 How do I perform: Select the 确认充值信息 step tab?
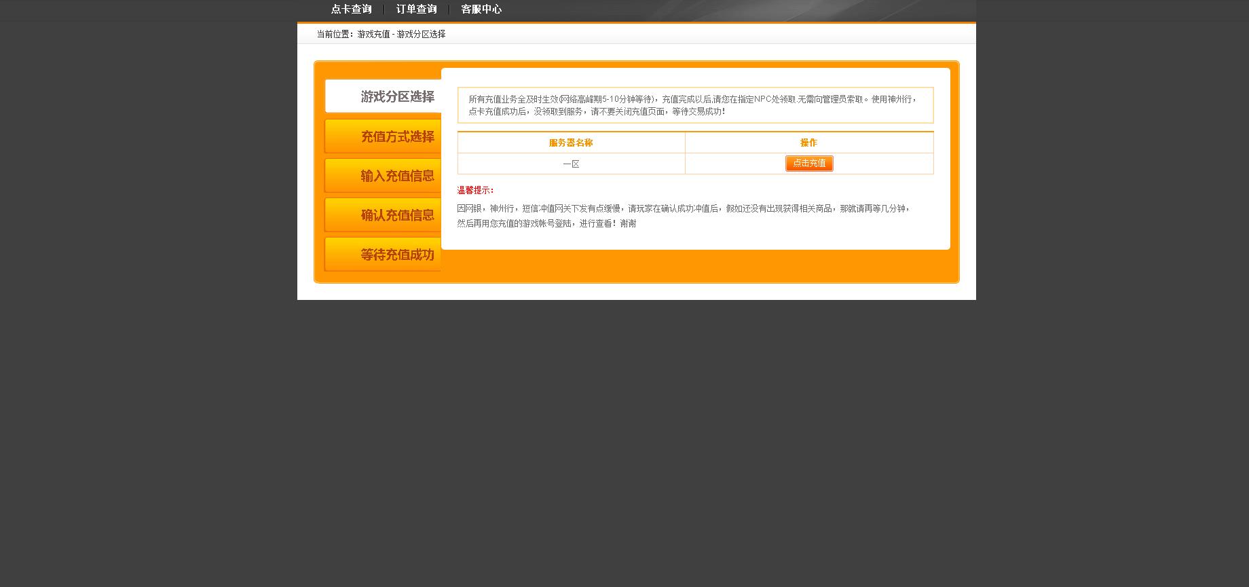(384, 215)
